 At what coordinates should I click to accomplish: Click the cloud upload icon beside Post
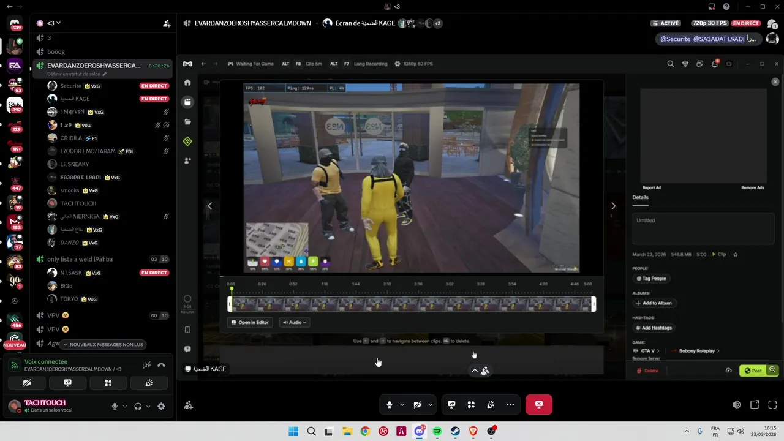[728, 371]
